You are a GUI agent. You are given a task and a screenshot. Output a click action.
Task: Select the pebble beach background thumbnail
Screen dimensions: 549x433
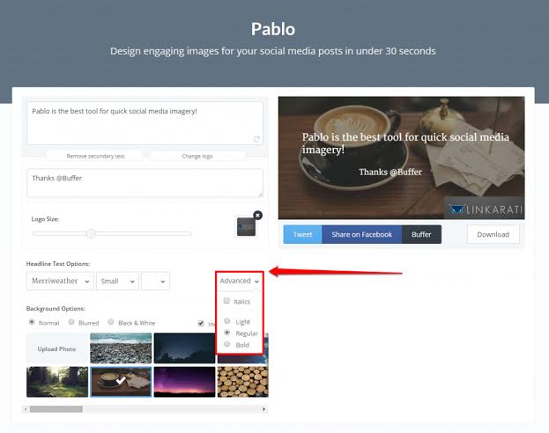tap(121, 348)
